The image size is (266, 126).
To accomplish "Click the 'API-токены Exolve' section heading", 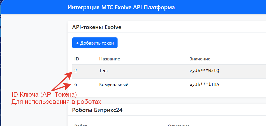I will pyautogui.click(x=97, y=27).
